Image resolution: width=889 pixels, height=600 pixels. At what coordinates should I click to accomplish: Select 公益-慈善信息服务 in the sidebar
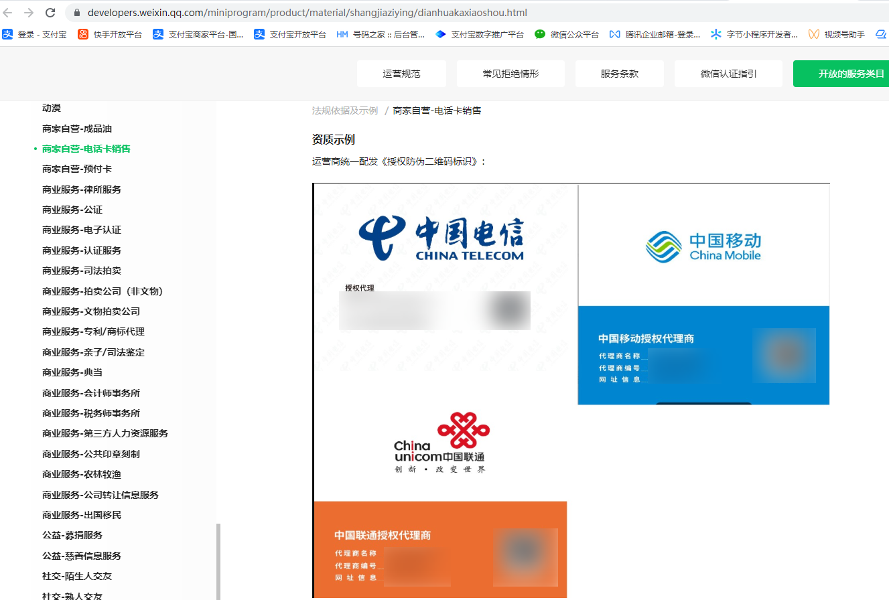point(82,556)
